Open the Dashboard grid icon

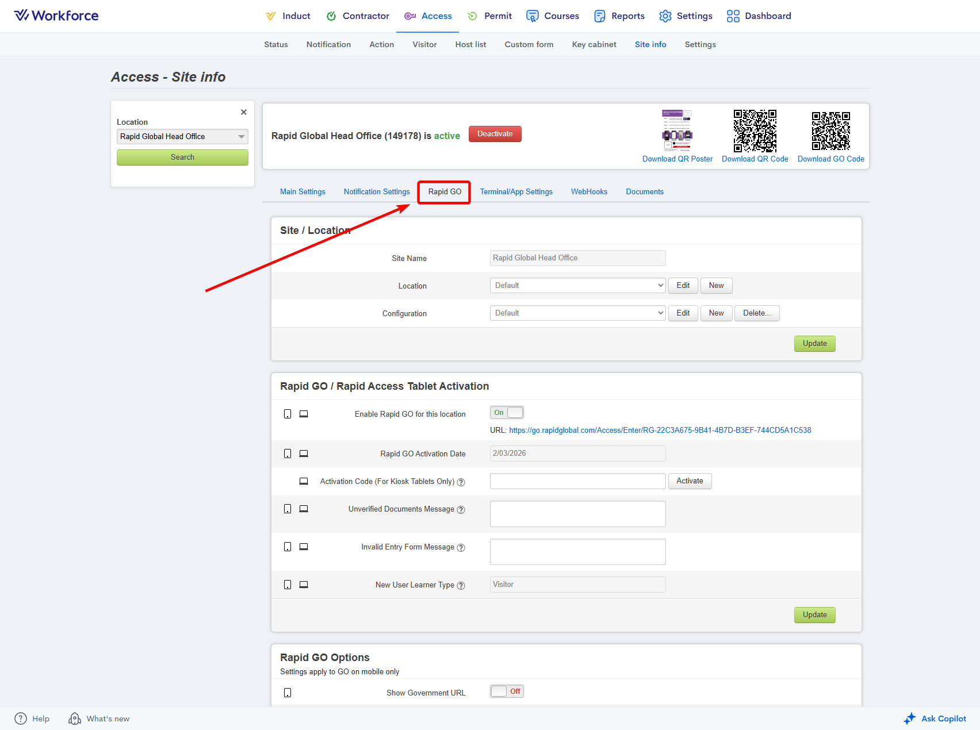tap(733, 16)
